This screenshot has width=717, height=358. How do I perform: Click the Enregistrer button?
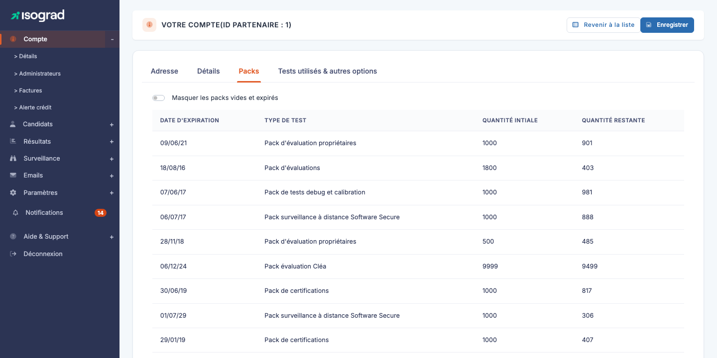click(x=667, y=25)
